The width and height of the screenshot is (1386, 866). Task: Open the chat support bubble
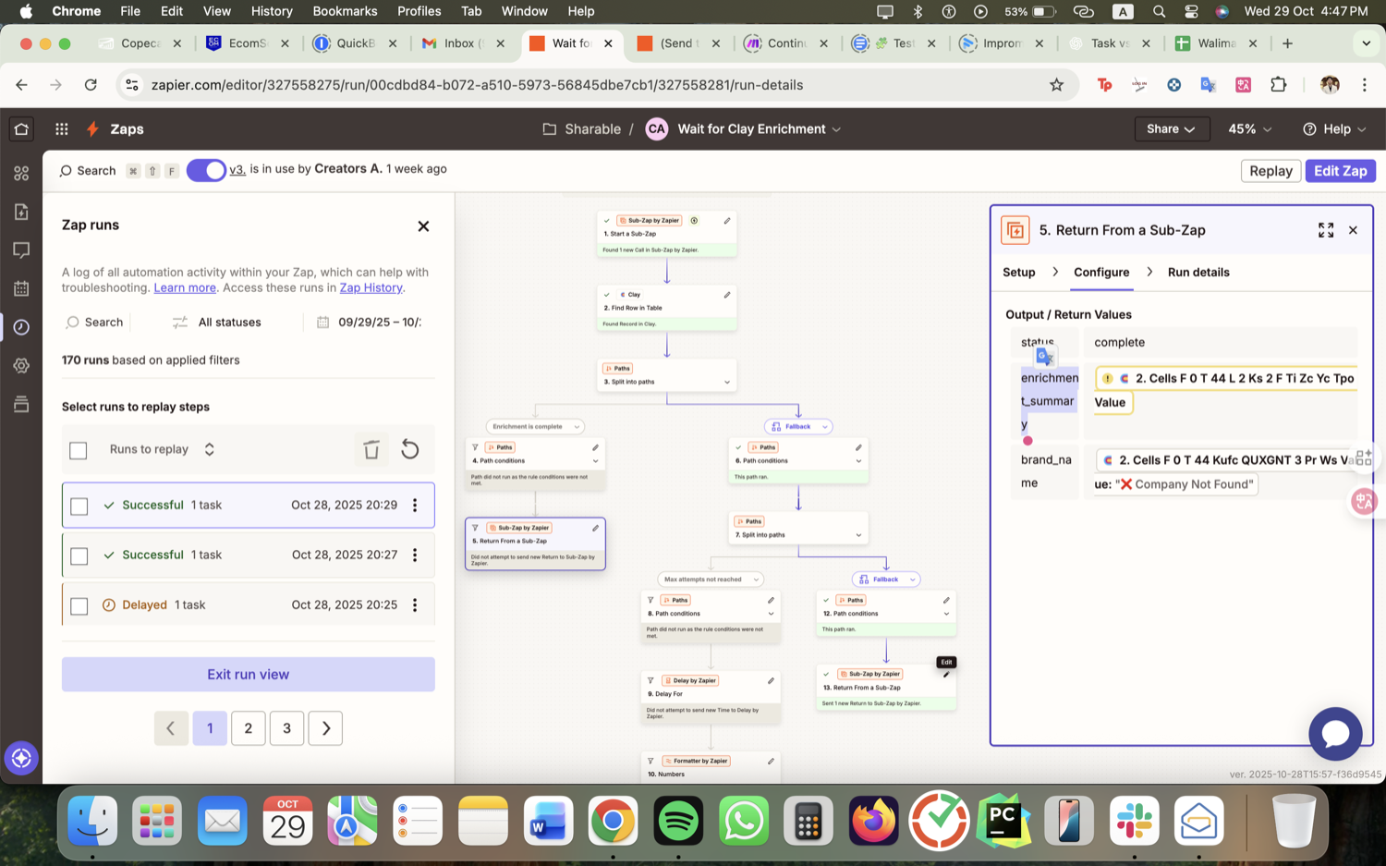(x=1335, y=734)
